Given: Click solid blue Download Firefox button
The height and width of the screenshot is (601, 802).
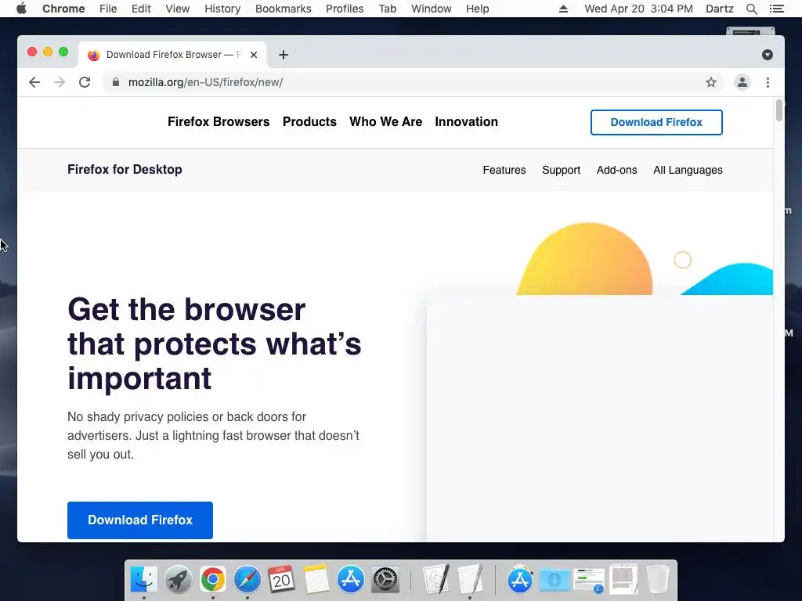Looking at the screenshot, I should click(x=140, y=520).
